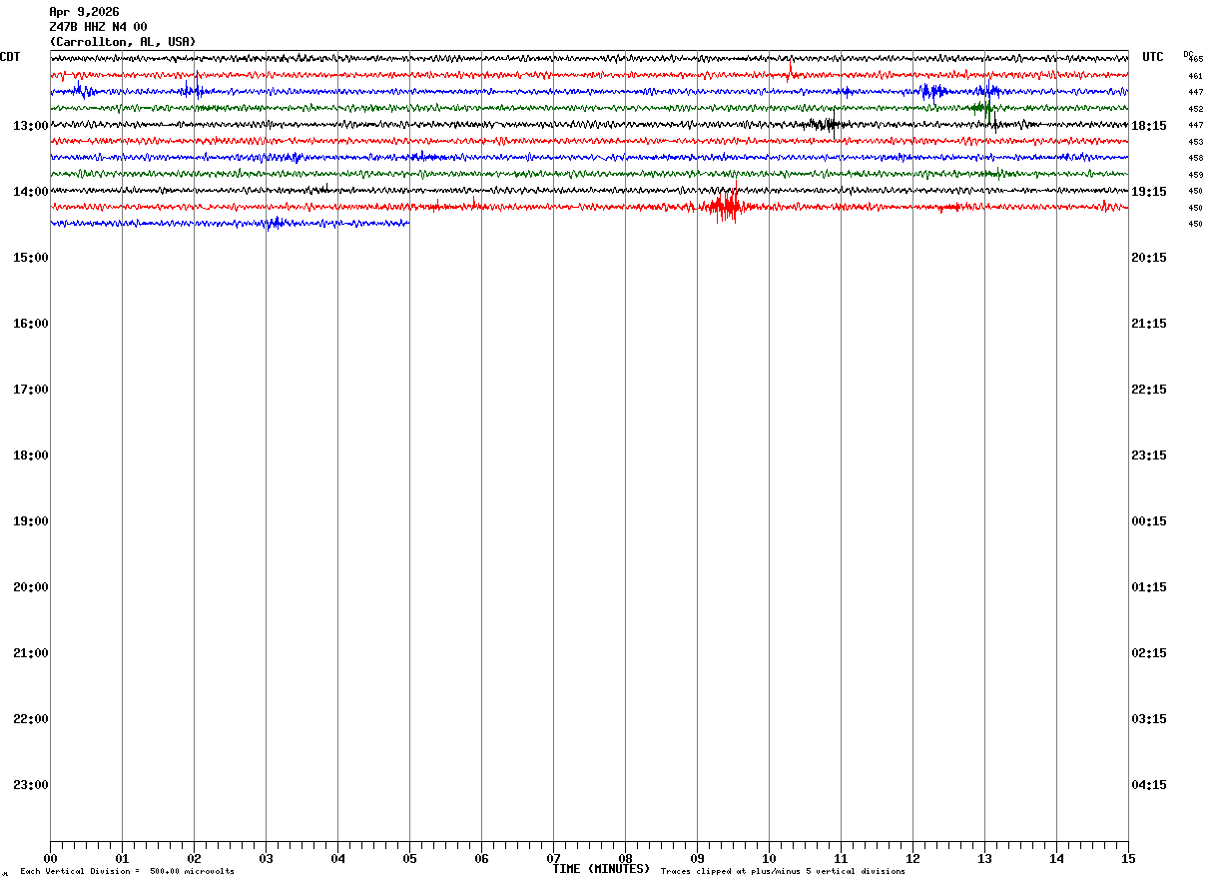Click the minute axis tick label 10

[769, 858]
